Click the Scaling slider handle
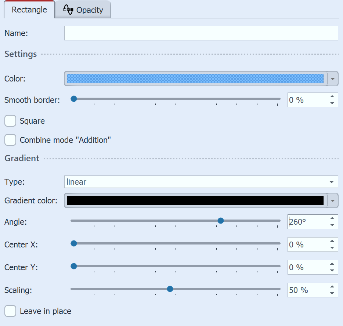Viewport: 343px width, 326px height. click(170, 289)
